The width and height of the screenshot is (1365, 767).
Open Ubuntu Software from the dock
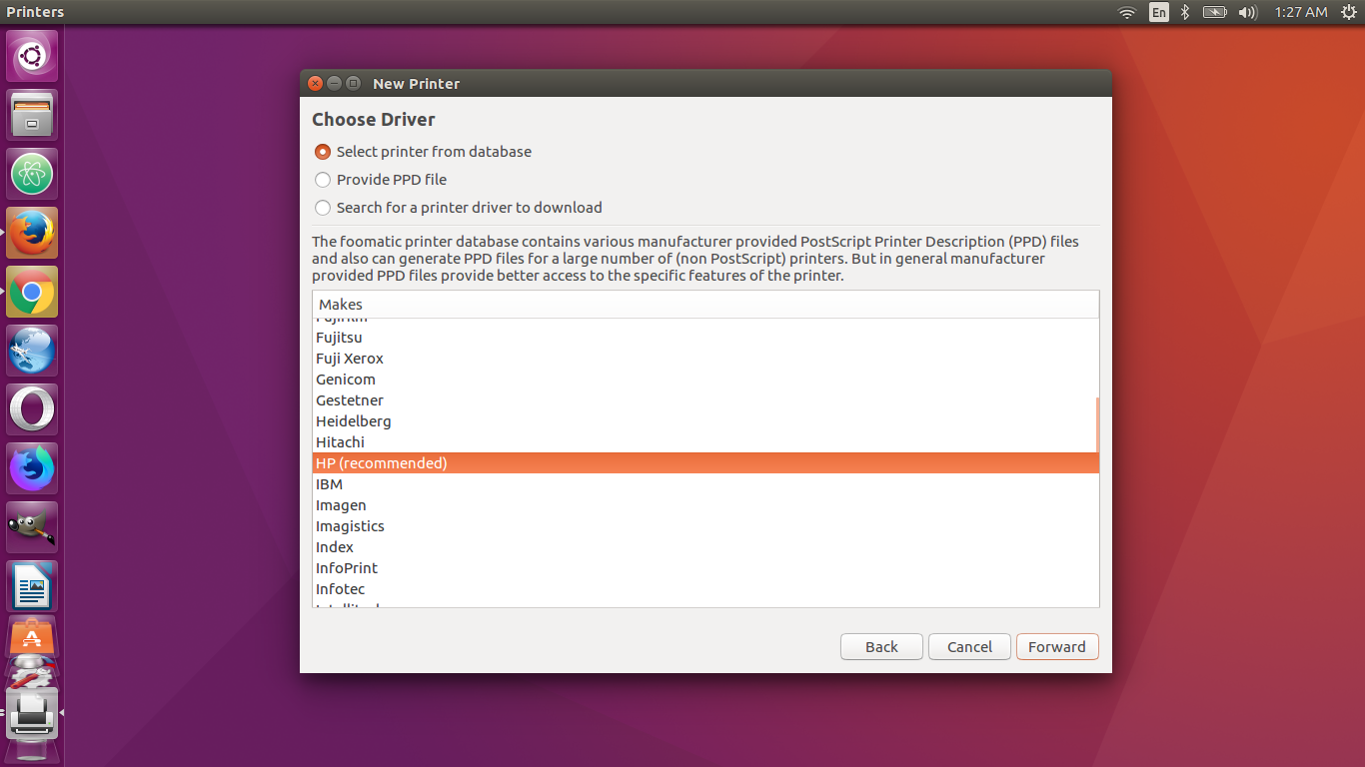[x=32, y=636]
